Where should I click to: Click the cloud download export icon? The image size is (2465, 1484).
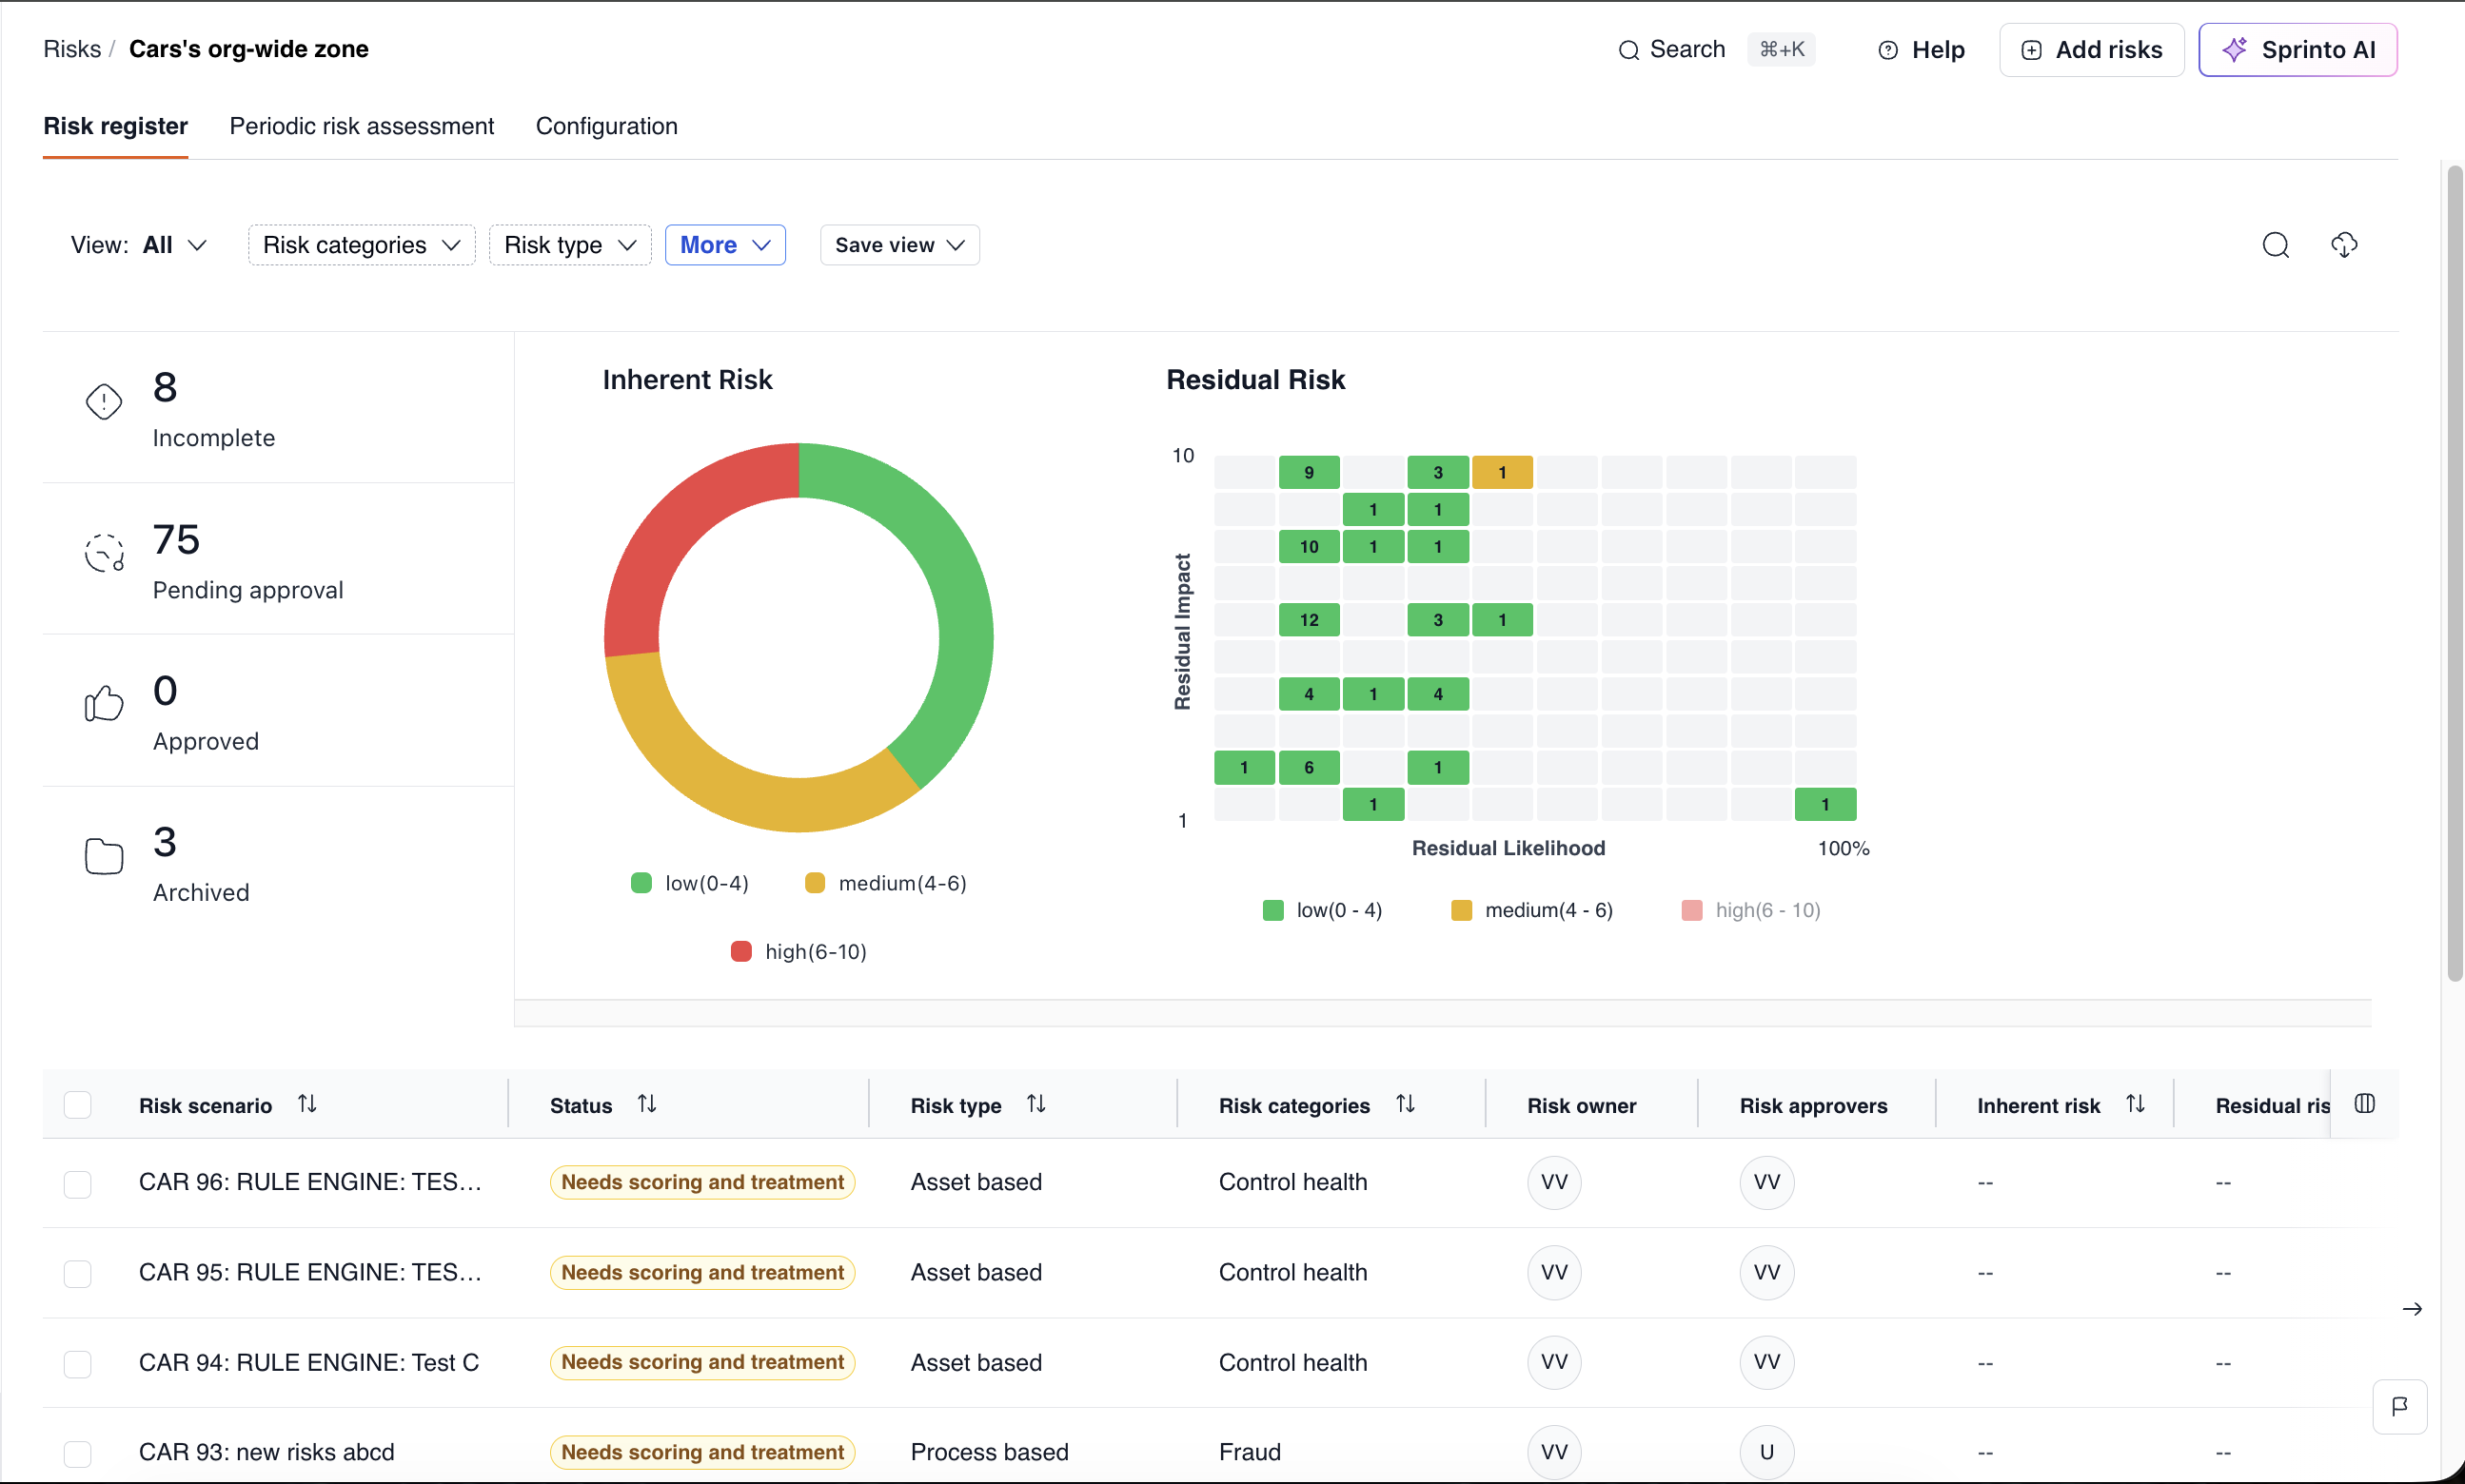coord(2343,245)
